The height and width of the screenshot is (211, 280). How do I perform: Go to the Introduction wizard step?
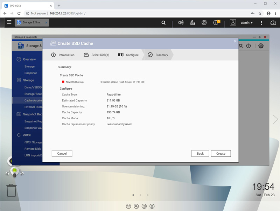63,55
